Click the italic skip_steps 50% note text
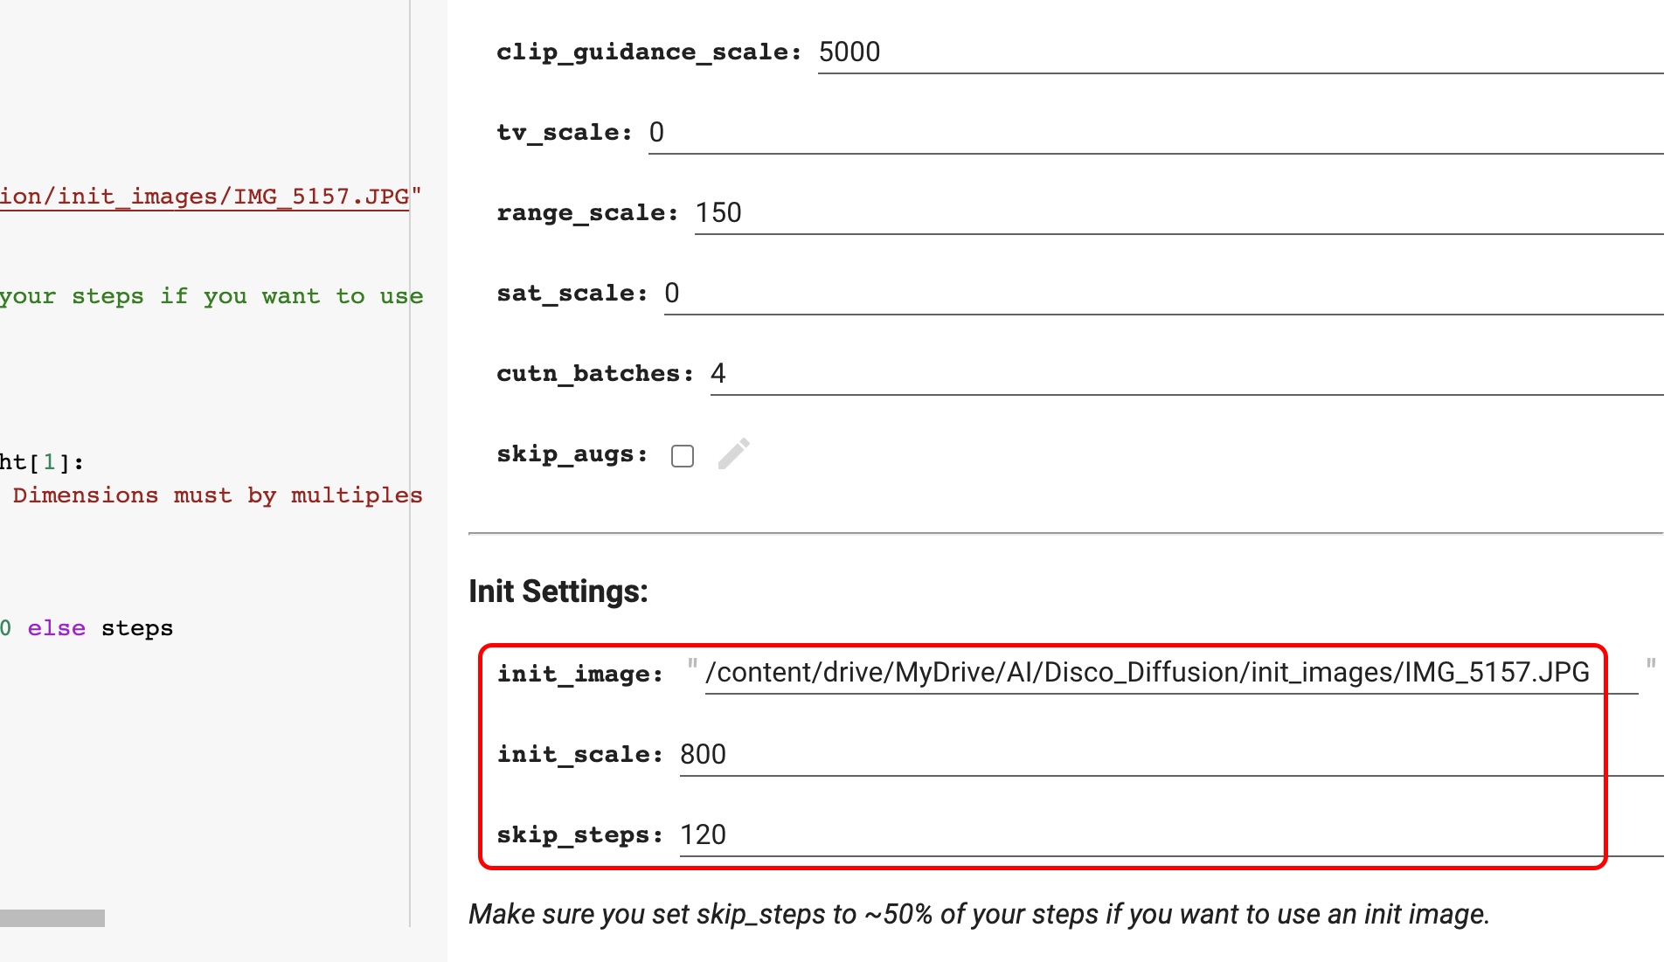 pos(978,914)
